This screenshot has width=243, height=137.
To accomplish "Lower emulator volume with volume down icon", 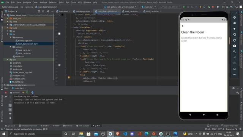I will tap(235, 29).
